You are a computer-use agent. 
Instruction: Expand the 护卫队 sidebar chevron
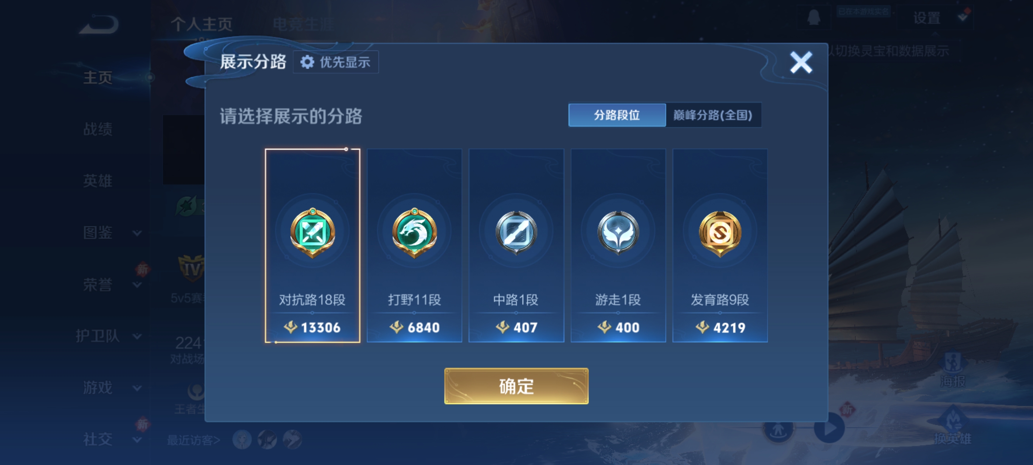(137, 336)
